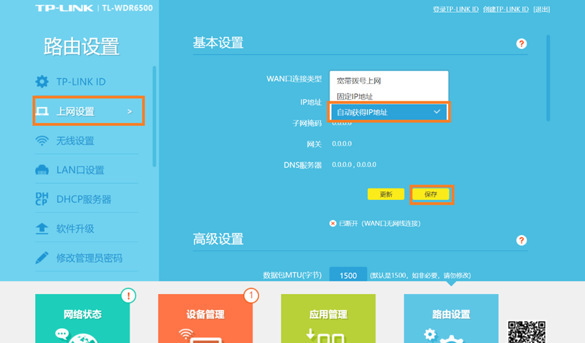This screenshot has width=585, height=343.
Task: Click the pencil icon for 修改管理员密码
Action: coord(42,258)
